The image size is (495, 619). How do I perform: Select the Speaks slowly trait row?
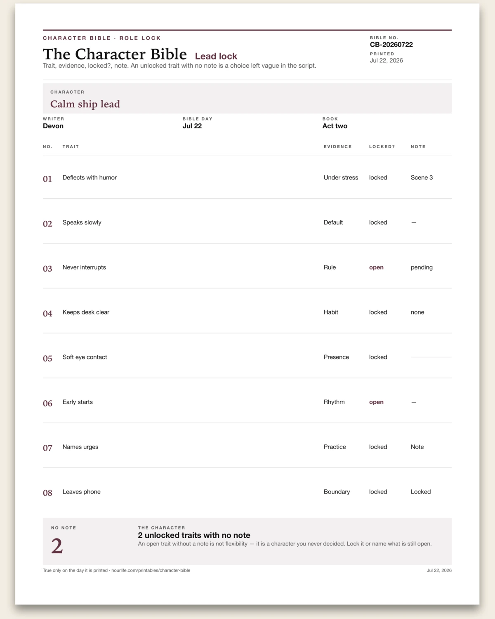[x=247, y=222]
